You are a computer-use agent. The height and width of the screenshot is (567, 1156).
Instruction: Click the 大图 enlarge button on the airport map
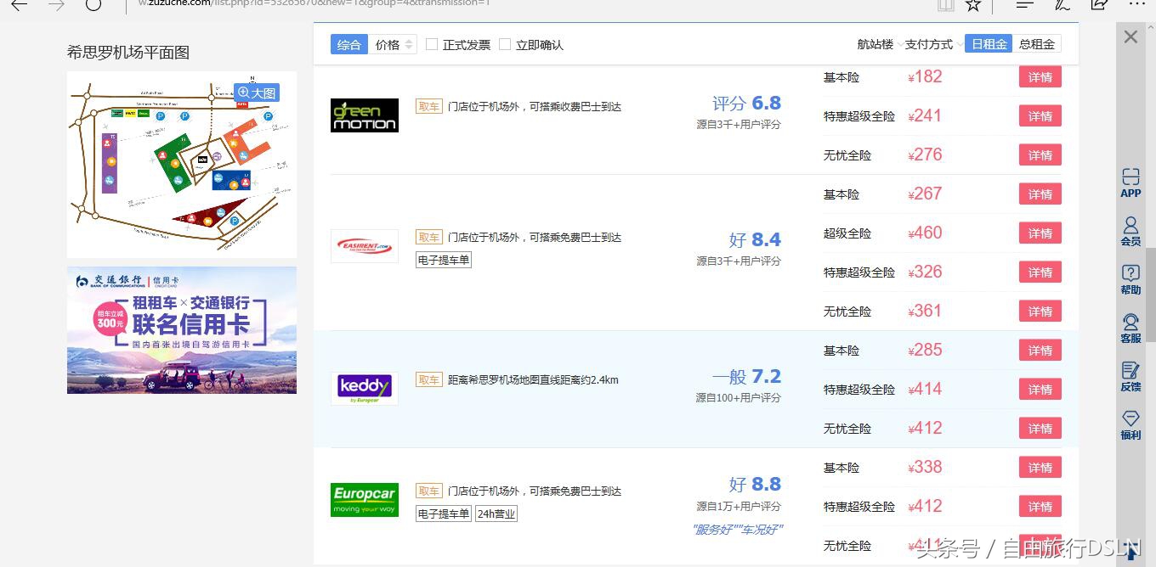coord(257,92)
